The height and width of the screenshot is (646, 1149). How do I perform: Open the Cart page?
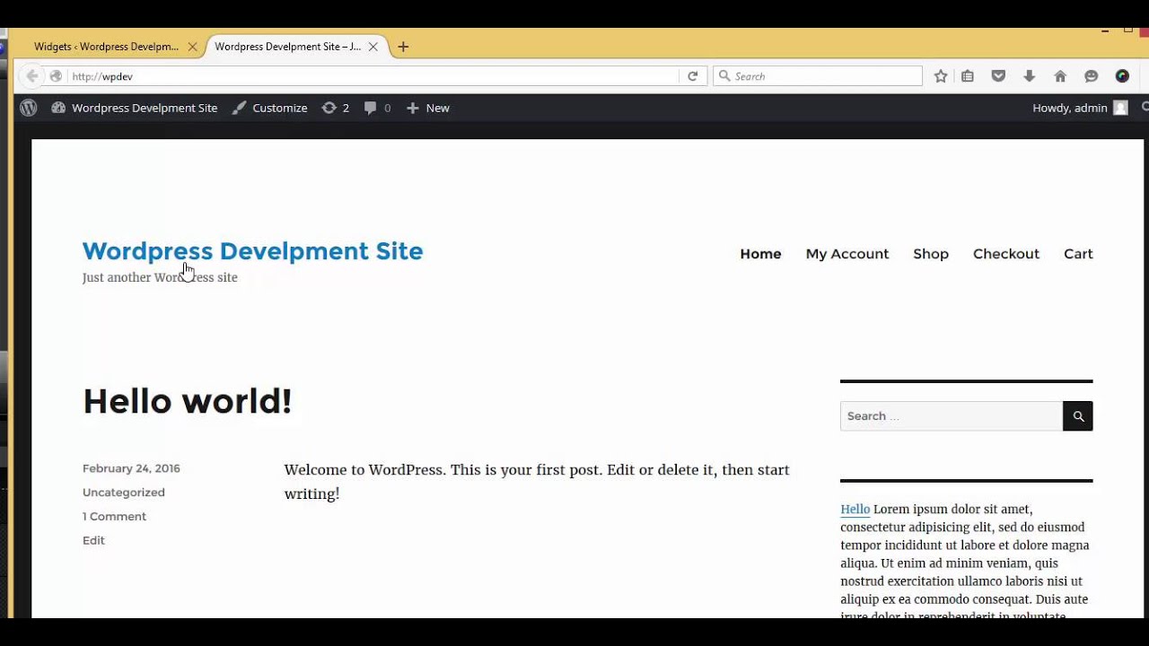[x=1078, y=254]
